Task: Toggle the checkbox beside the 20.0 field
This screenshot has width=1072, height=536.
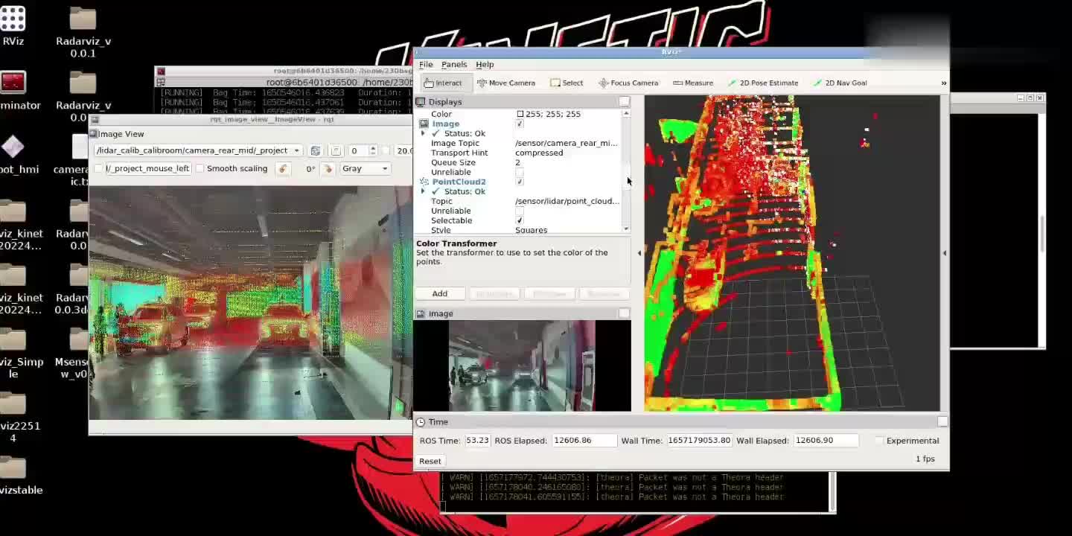Action: 386,150
